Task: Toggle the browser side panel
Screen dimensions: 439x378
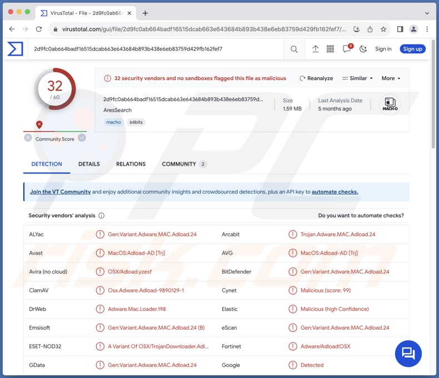Action: pyautogui.click(x=400, y=29)
